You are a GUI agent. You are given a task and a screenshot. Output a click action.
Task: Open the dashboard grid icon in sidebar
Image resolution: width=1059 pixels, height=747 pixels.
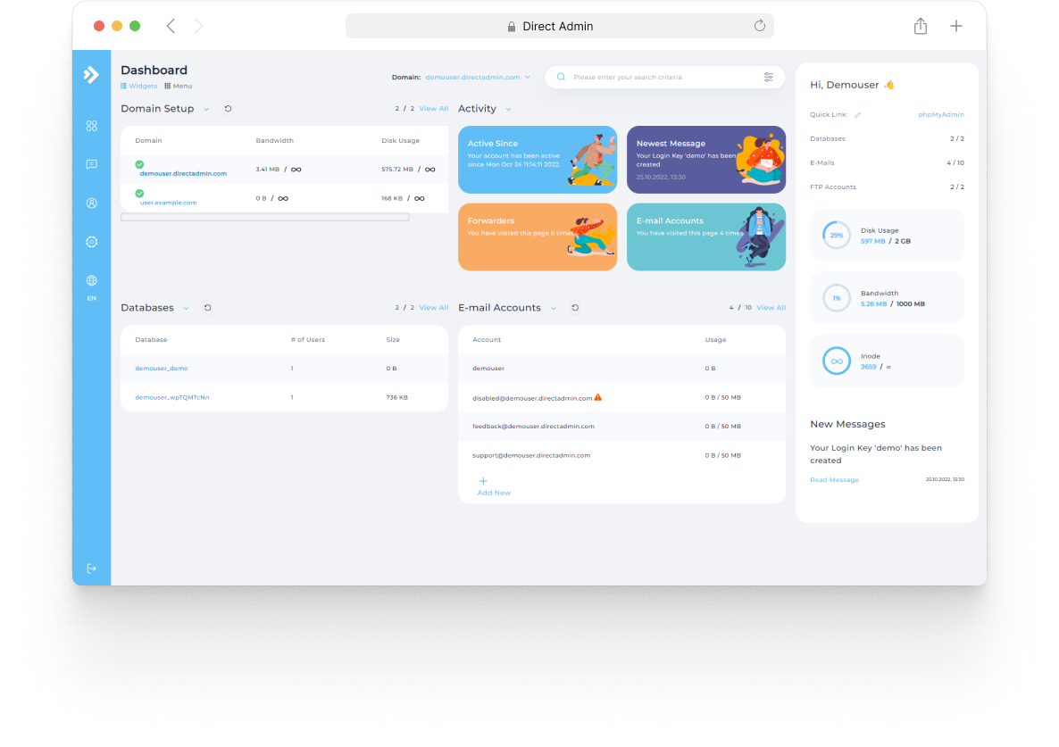(x=91, y=126)
